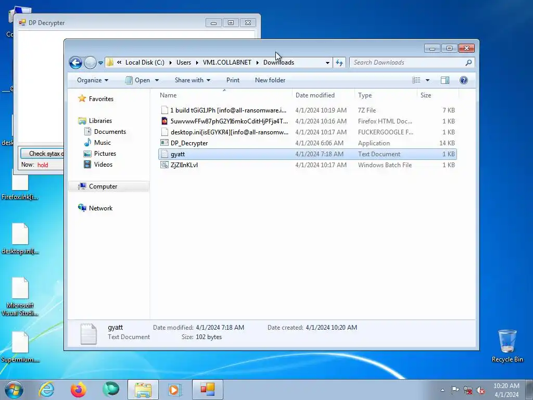533x400 pixels.
Task: Click Users breadcrumb in address bar
Action: [x=184, y=63]
